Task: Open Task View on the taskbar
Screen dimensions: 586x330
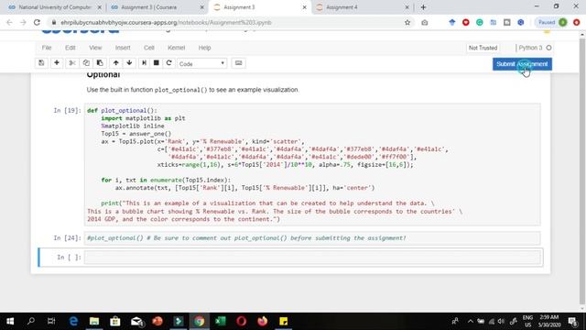Action: (51, 321)
